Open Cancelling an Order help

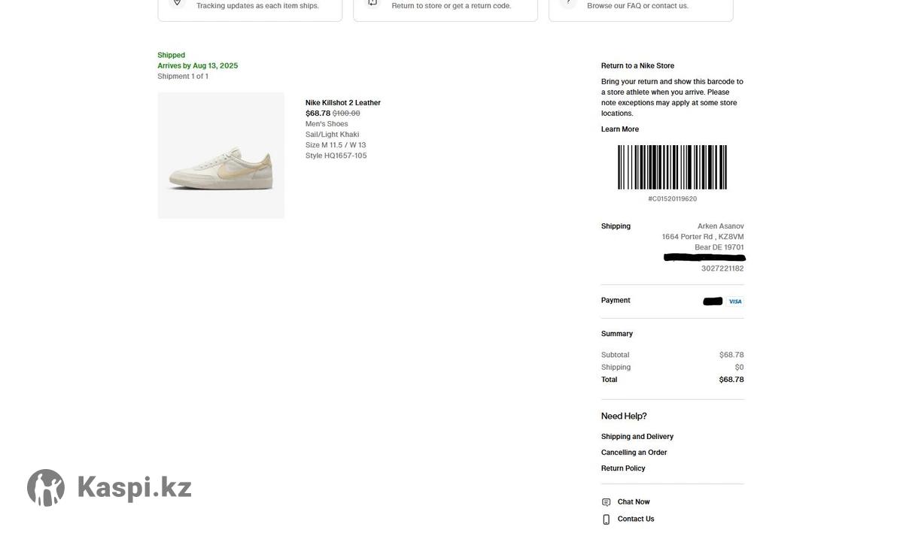pyautogui.click(x=634, y=453)
